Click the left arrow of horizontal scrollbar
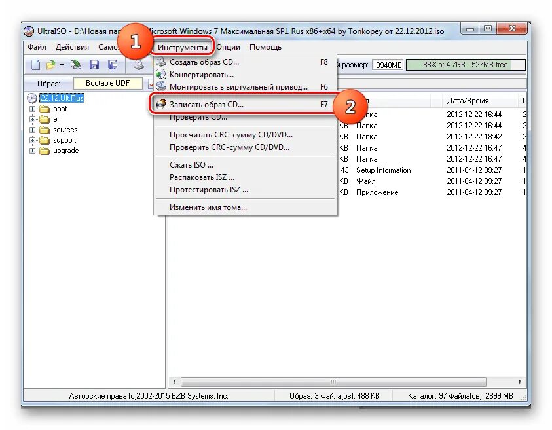 (x=174, y=382)
